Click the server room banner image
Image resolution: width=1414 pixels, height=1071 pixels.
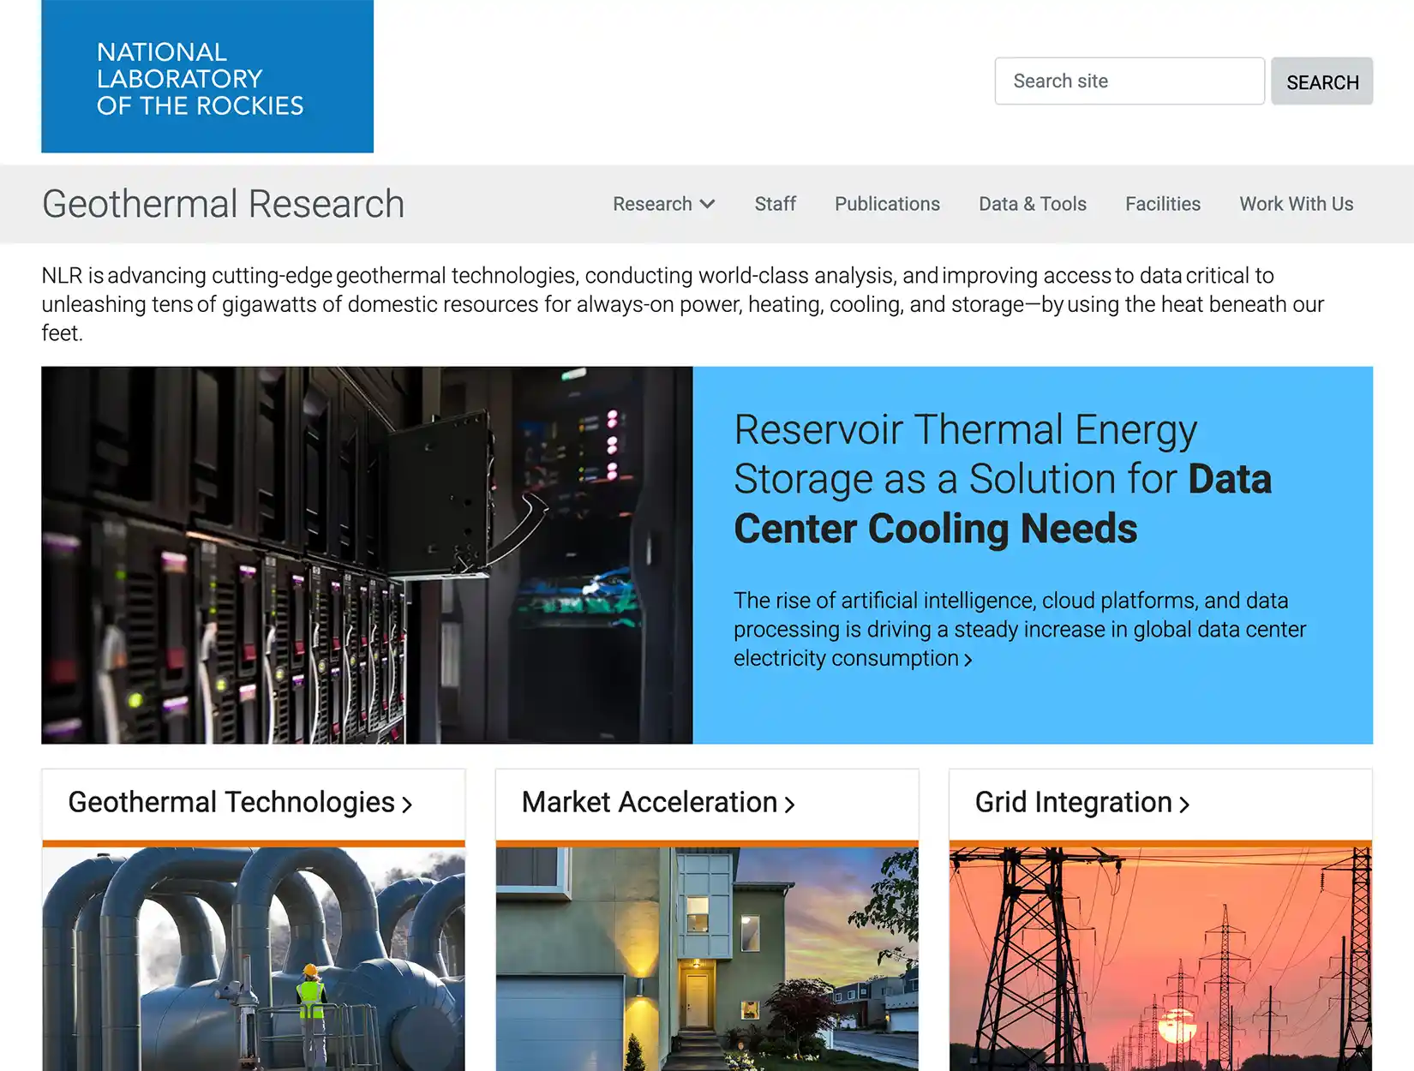pyautogui.click(x=367, y=554)
